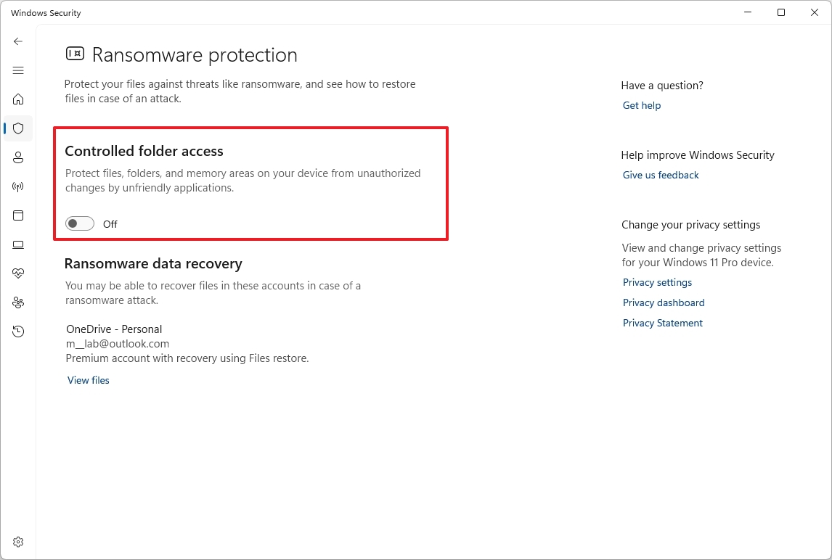Open App & browser control

18,215
